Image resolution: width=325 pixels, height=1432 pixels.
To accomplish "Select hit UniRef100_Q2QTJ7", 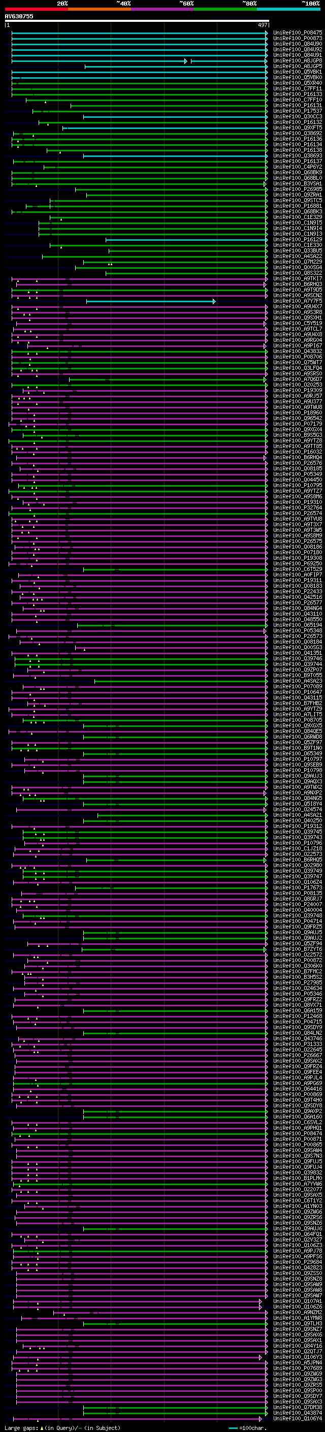I will 298,1351.
